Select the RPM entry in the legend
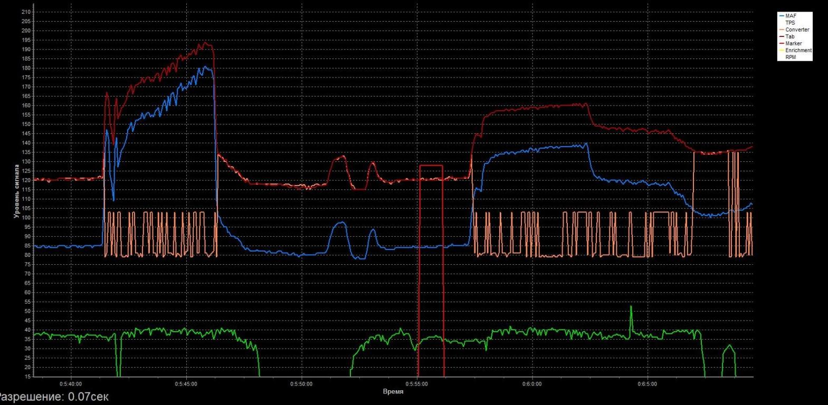 coord(791,57)
